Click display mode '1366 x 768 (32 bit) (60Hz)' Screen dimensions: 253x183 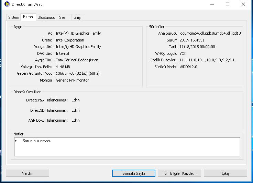pos(78,73)
